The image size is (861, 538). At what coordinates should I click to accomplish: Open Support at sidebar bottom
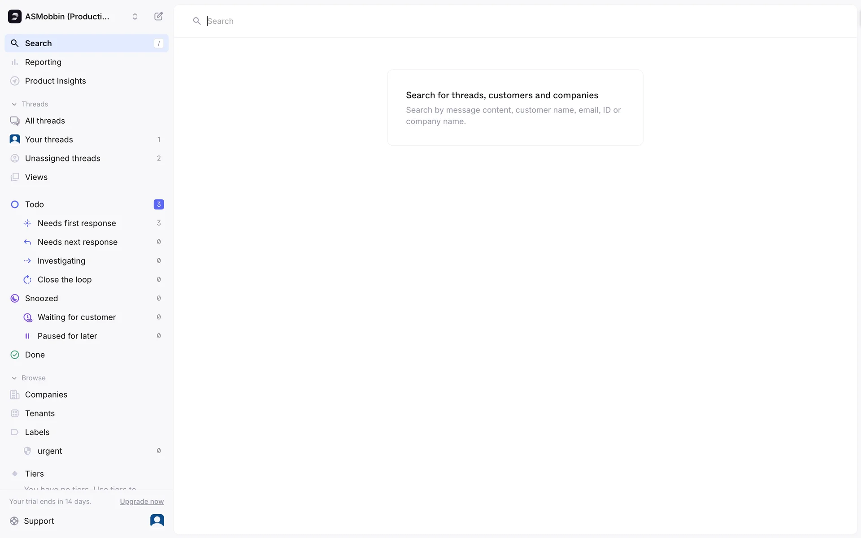click(x=39, y=521)
